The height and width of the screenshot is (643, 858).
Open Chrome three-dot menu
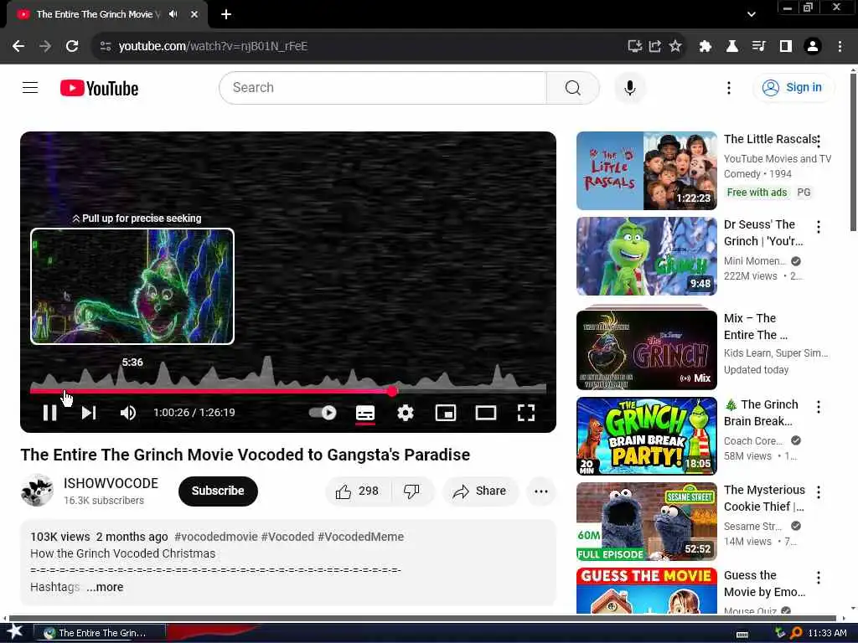point(840,47)
